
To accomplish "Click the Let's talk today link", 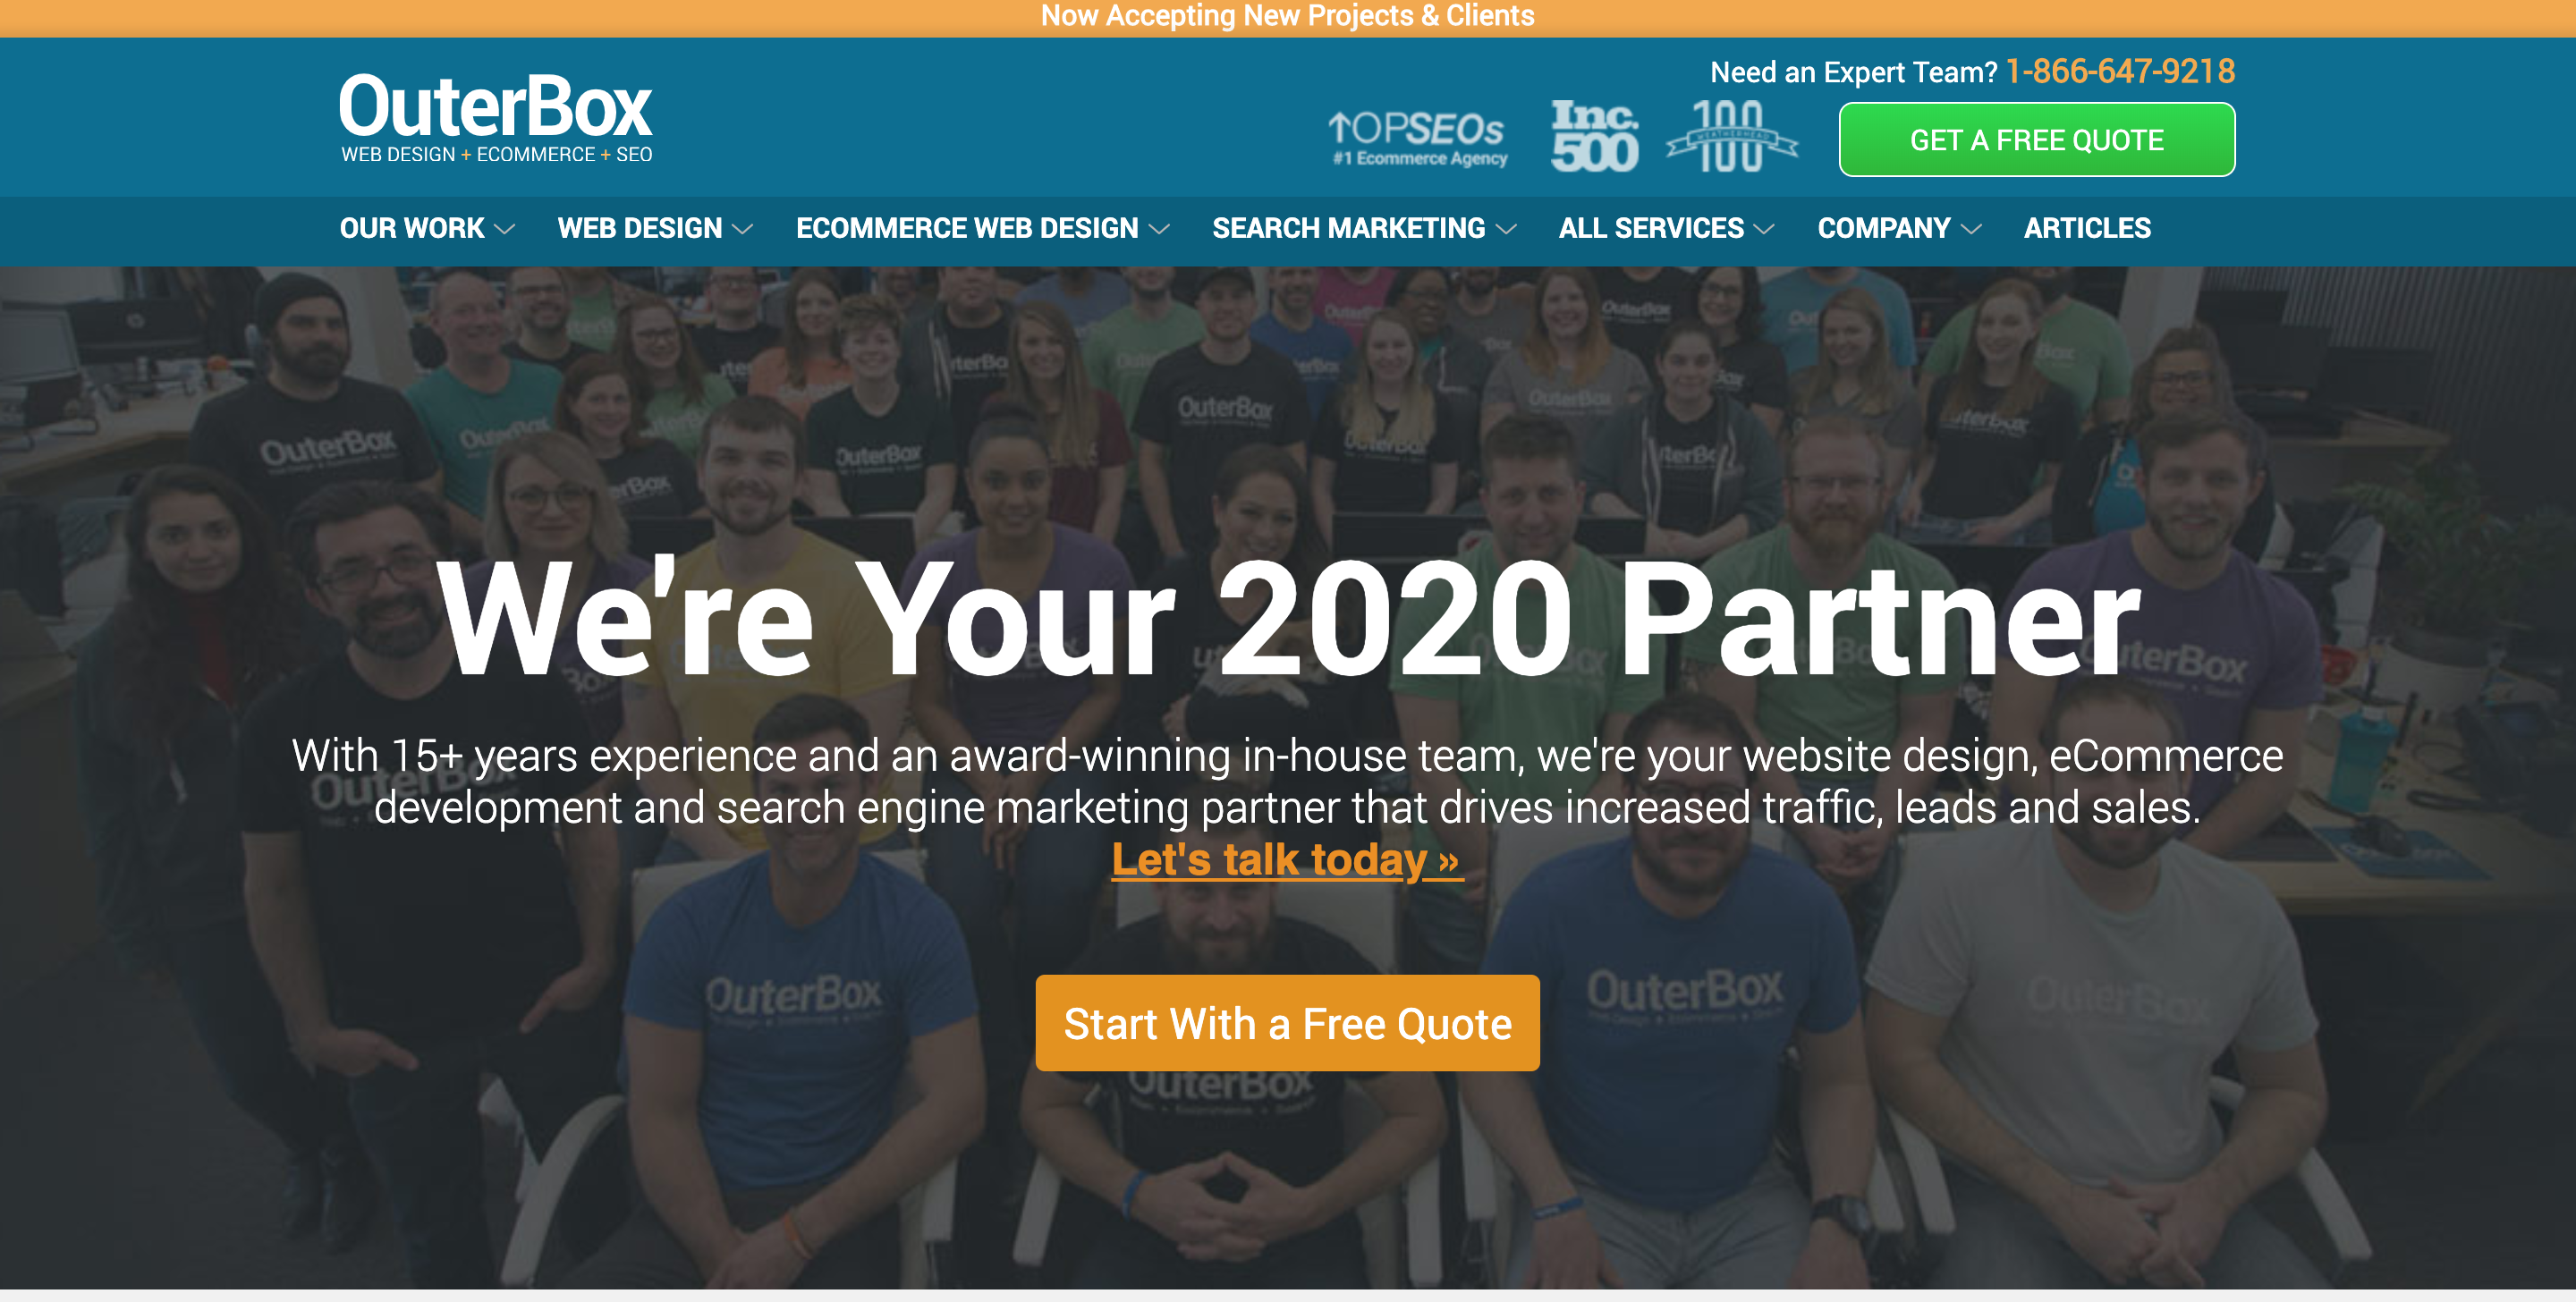I will pos(1287,858).
